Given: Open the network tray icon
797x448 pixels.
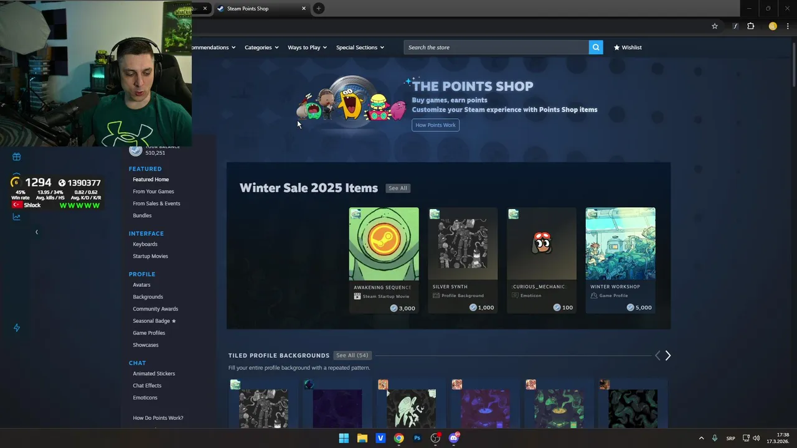Looking at the screenshot, I should [746, 438].
